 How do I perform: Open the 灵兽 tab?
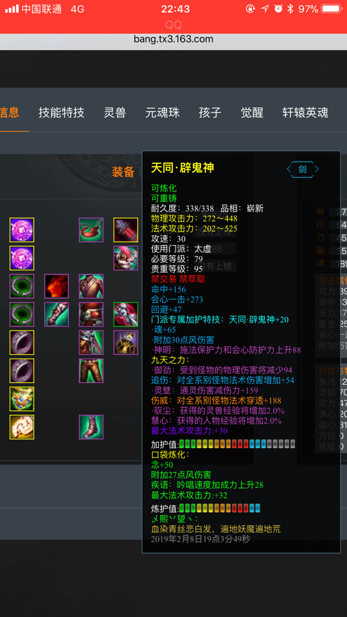pos(115,113)
